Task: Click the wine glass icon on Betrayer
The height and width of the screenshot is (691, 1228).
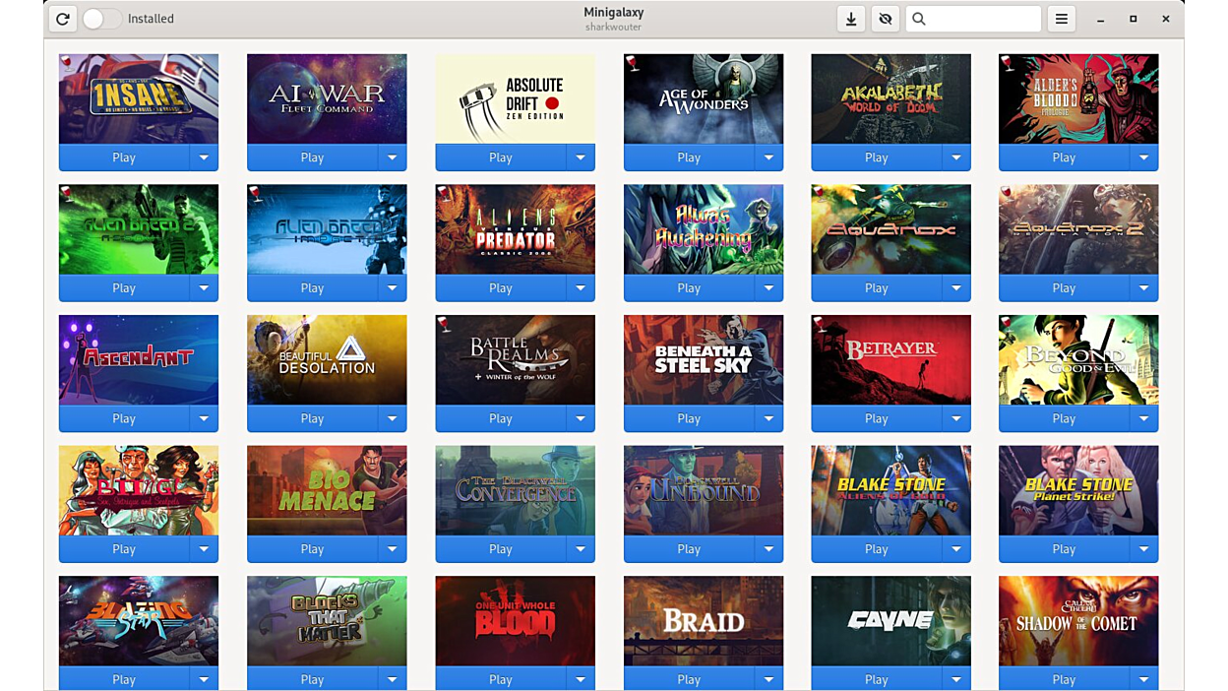Action: [820, 325]
